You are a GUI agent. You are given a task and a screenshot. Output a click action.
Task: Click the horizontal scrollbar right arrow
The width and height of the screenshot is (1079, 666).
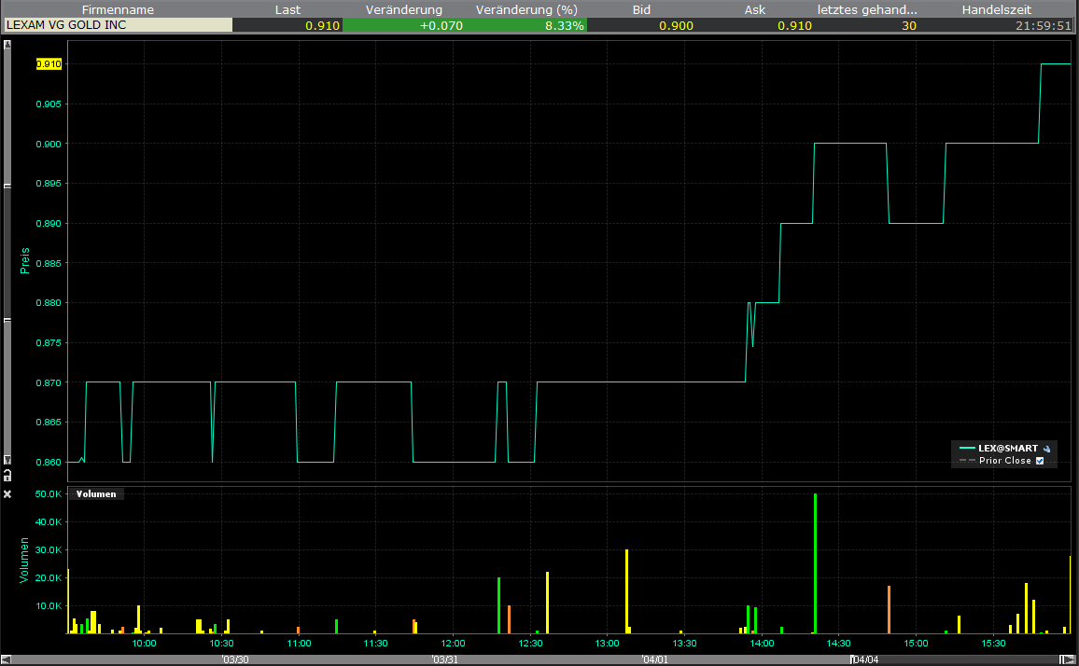pyautogui.click(x=1068, y=659)
